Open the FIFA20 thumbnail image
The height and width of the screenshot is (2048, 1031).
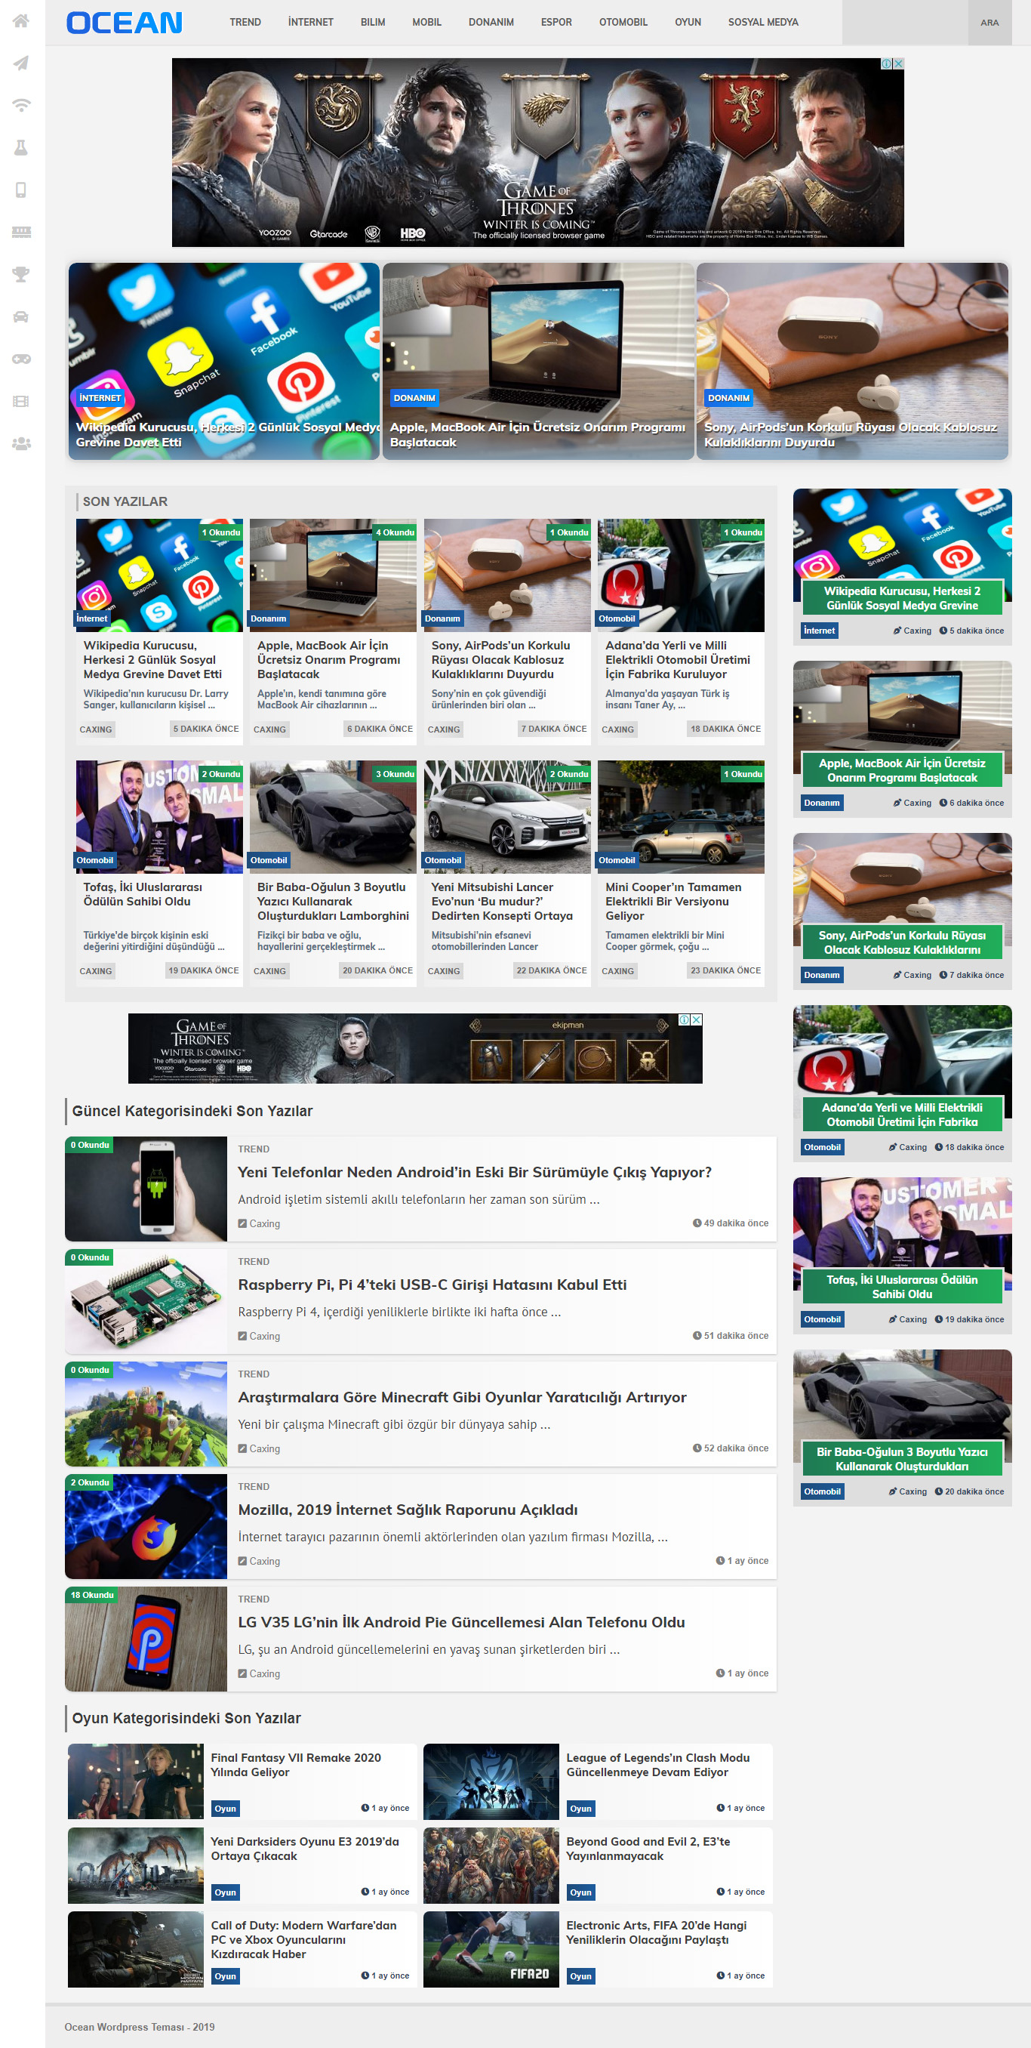(491, 1949)
